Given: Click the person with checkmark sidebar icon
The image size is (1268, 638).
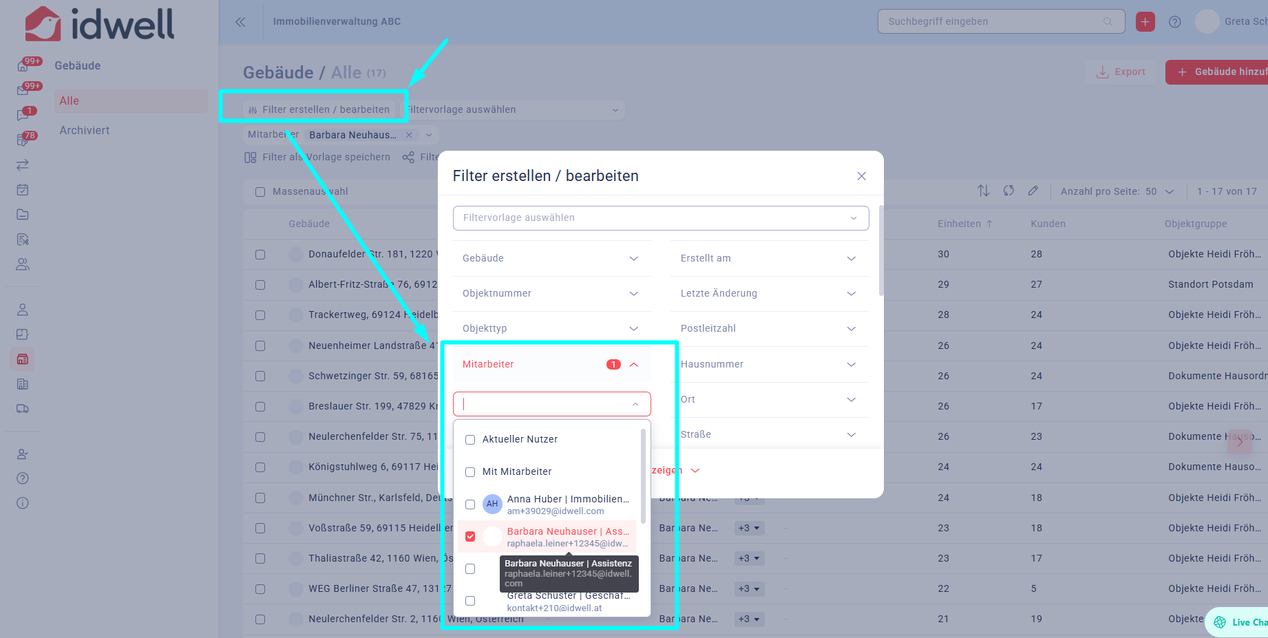Looking at the screenshot, I should 23,454.
